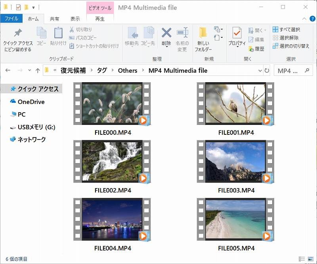Image resolution: width=317 pixels, height=264 pixels.
Task: Click the Help question mark icon
Action: pos(313,19)
